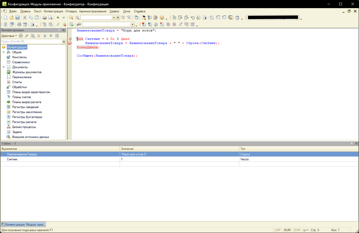
Task: Select Регистры сведений tree item
Action: tap(26, 107)
